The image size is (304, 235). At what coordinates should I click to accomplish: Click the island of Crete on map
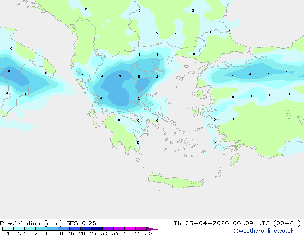175,181
